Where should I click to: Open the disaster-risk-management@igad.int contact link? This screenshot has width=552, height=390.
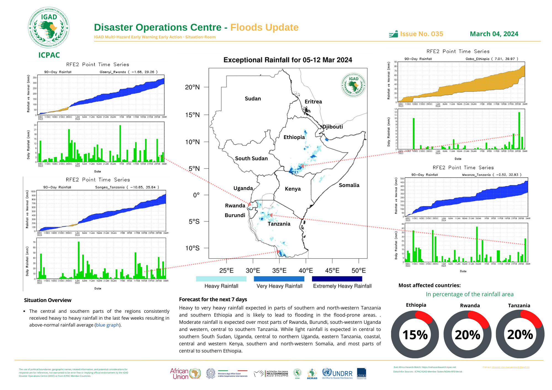pyautogui.click(x=510, y=367)
